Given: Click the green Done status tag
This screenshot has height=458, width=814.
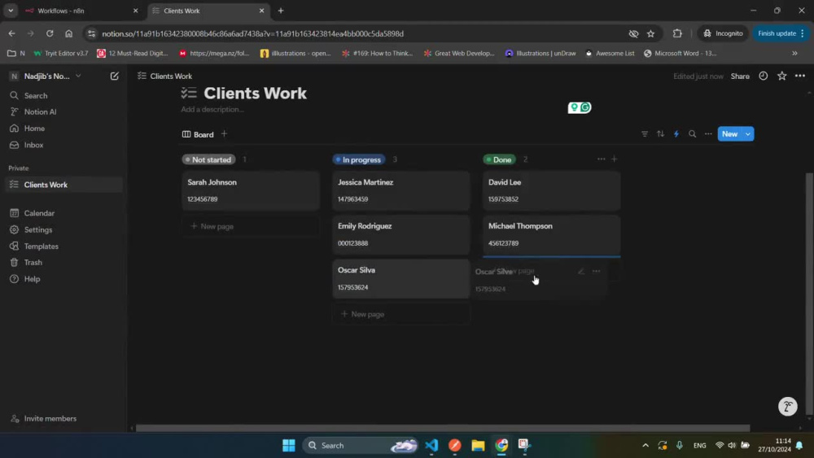Looking at the screenshot, I should click(x=499, y=159).
